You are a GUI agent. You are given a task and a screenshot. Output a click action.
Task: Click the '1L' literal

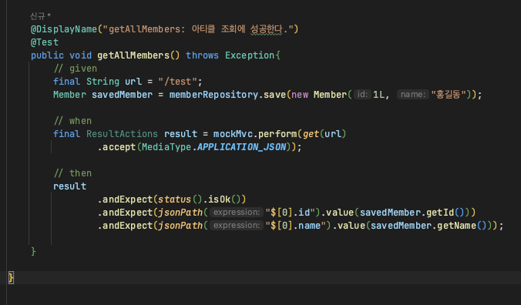pyautogui.click(x=378, y=95)
